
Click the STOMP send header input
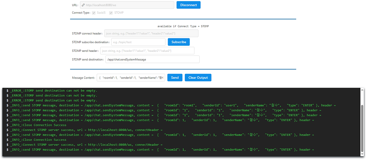tap(147, 51)
